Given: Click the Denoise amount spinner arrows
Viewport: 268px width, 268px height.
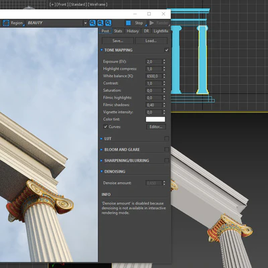Looking at the screenshot, I should click(x=164, y=183).
